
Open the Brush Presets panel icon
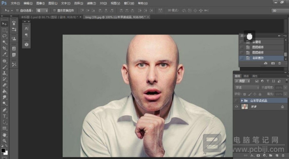point(14,23)
